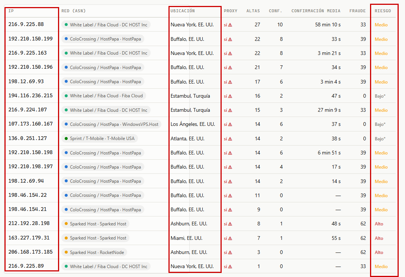This screenshot has width=405, height=277.
Task: Click blue dot in WindowsVPS.Host network tag
Action: pos(66,124)
